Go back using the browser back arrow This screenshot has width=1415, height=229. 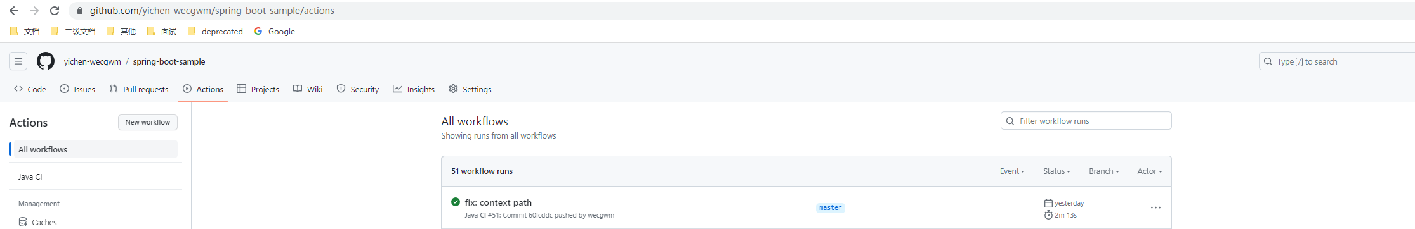click(x=14, y=11)
